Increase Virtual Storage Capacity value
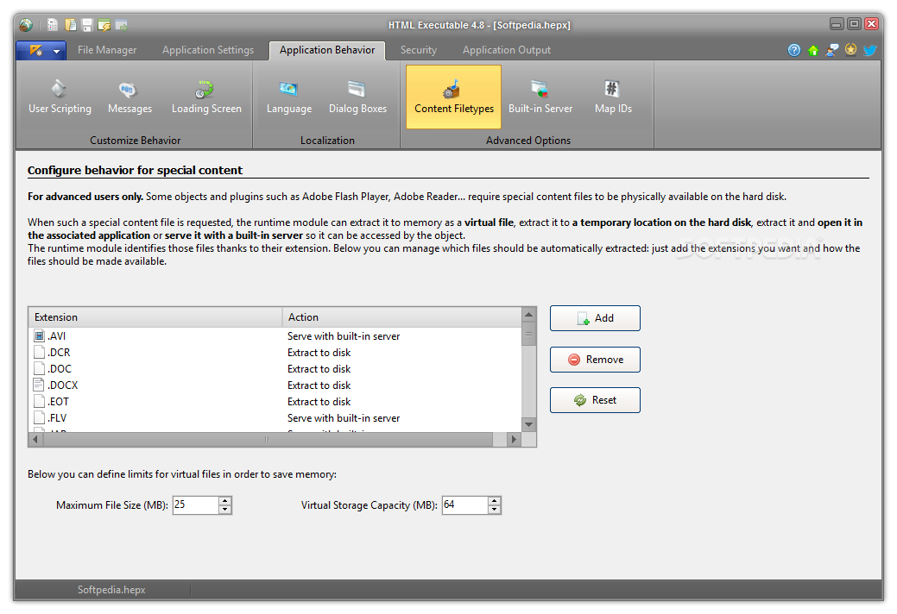The image size is (897, 614). coord(495,501)
